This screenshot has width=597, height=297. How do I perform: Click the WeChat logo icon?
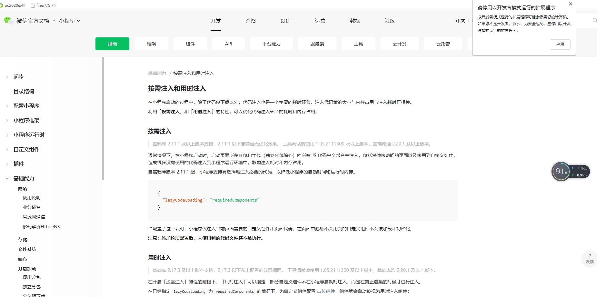tap(8, 21)
